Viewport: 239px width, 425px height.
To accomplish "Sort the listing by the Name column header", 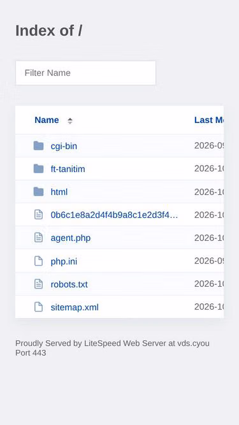I will [47, 120].
